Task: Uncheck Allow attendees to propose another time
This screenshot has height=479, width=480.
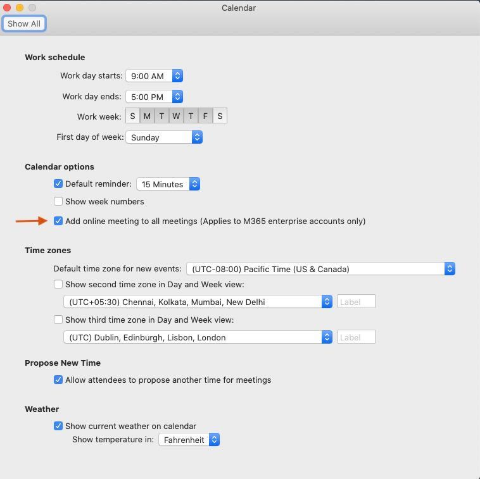Action: 58,380
